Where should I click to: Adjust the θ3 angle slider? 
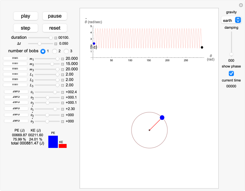pos(47,103)
